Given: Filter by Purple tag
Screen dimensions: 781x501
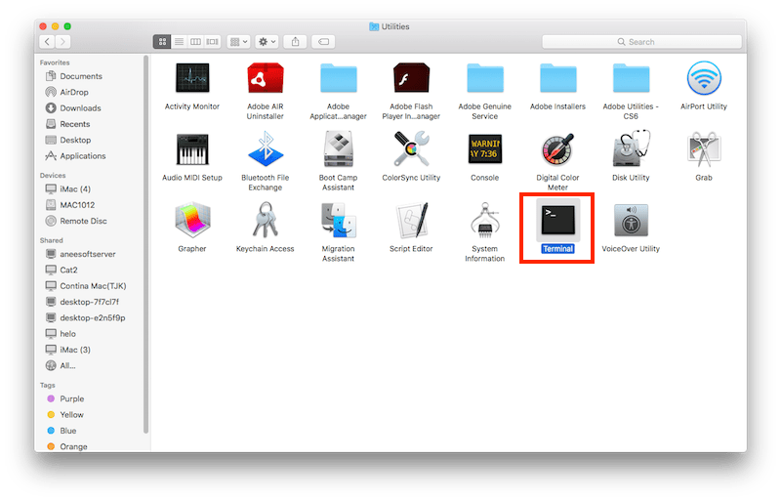Looking at the screenshot, I should pyautogui.click(x=71, y=398).
